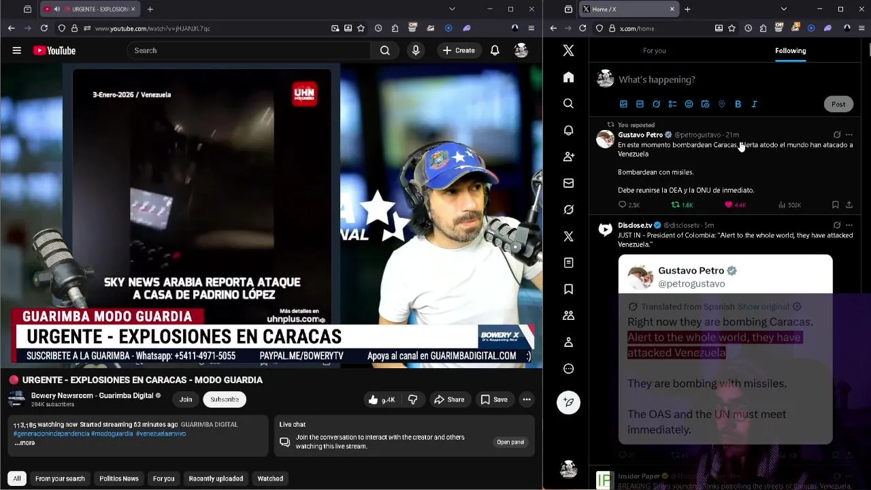The image size is (871, 490).
Task: Open X Explore search in sidebar
Action: [x=569, y=103]
